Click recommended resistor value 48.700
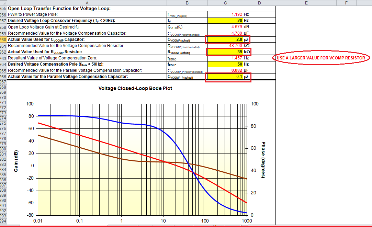Screen dimensions: 372x227 tap(235, 46)
